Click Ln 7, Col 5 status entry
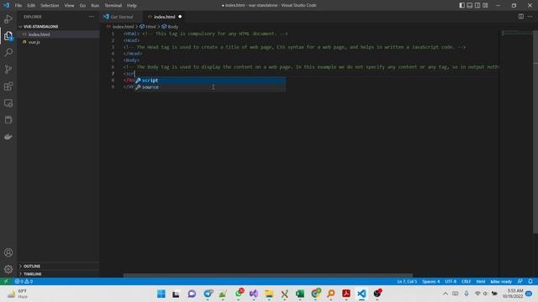 (x=407, y=281)
